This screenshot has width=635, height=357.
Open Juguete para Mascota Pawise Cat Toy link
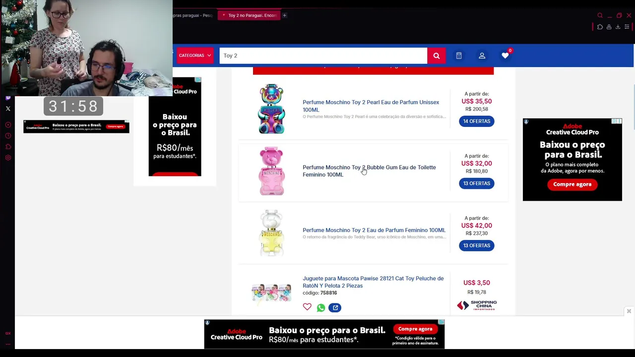373,282
